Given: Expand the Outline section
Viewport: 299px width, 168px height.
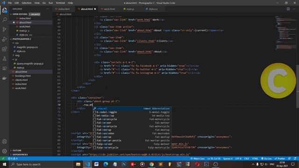Looking at the screenshot, I should tap(30, 150).
